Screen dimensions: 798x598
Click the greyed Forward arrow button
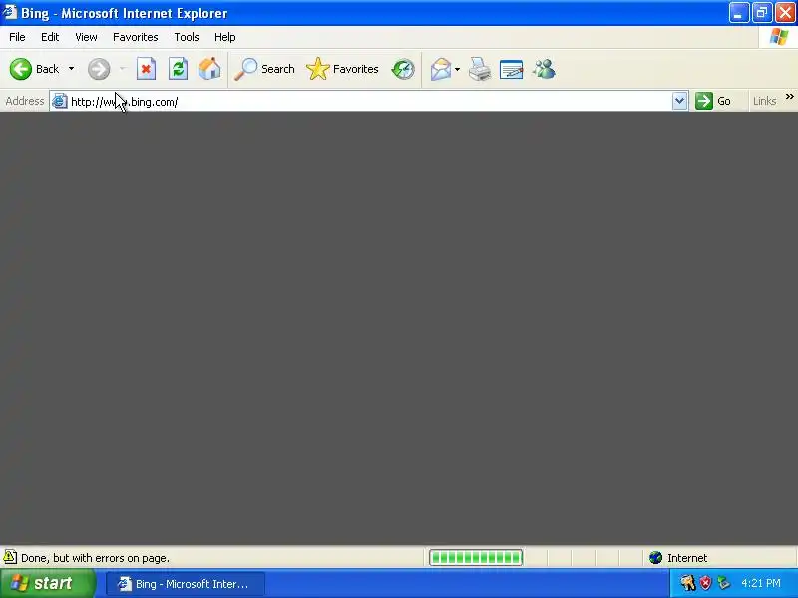[99, 69]
